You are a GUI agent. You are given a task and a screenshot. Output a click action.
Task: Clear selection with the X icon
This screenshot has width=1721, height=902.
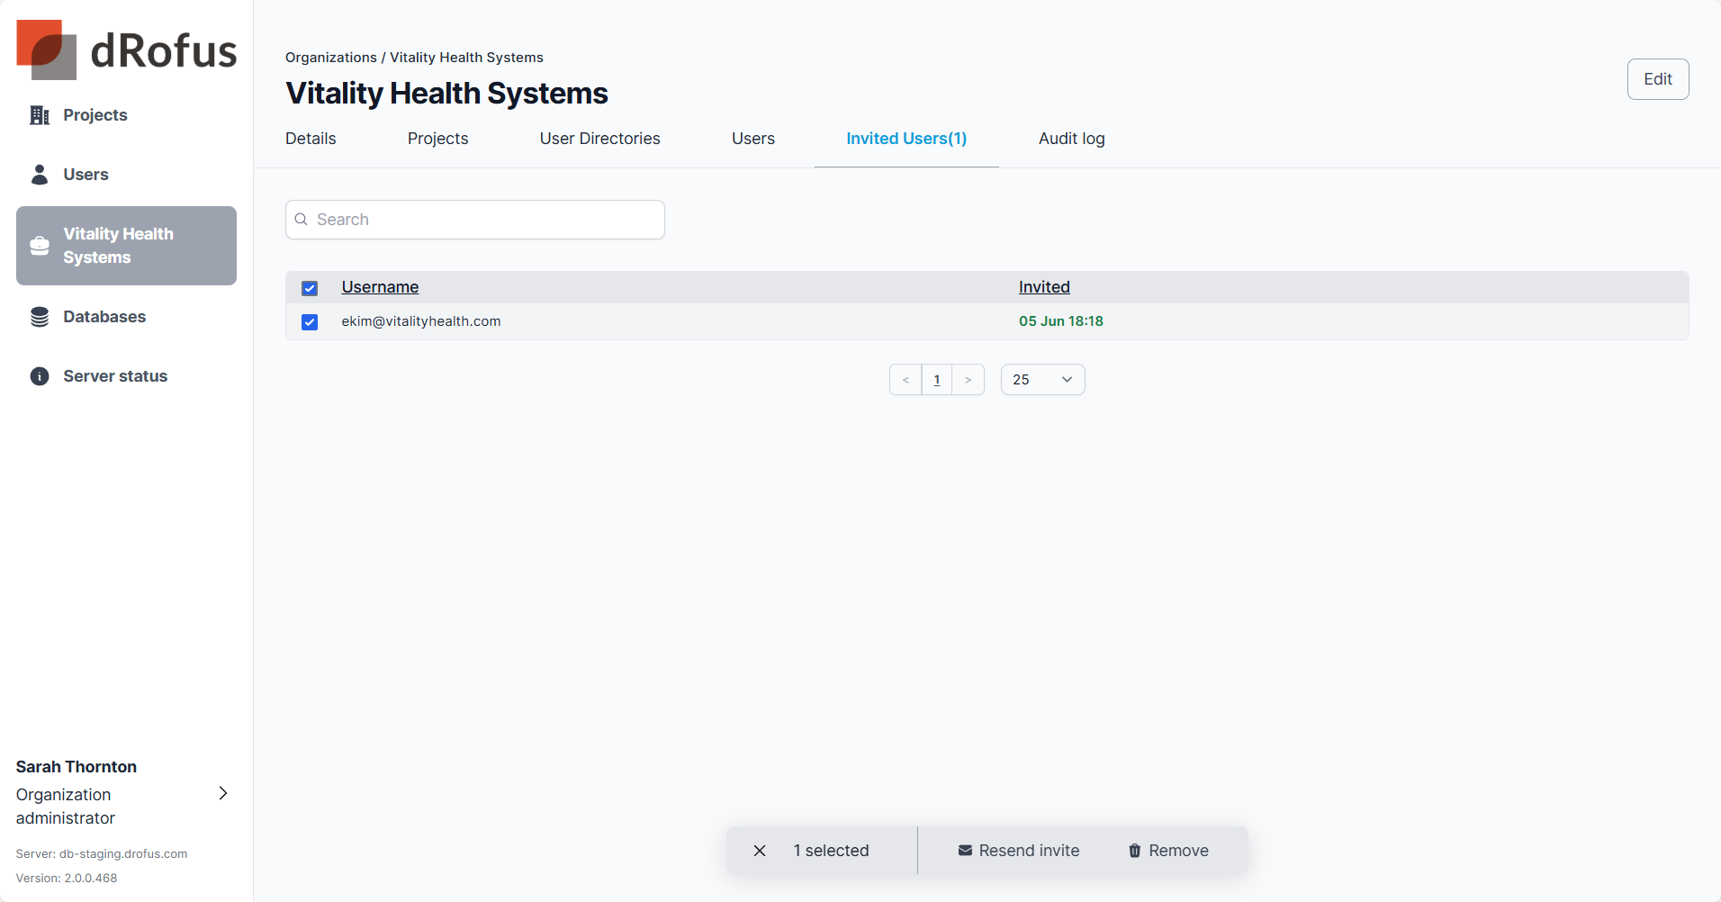click(760, 851)
